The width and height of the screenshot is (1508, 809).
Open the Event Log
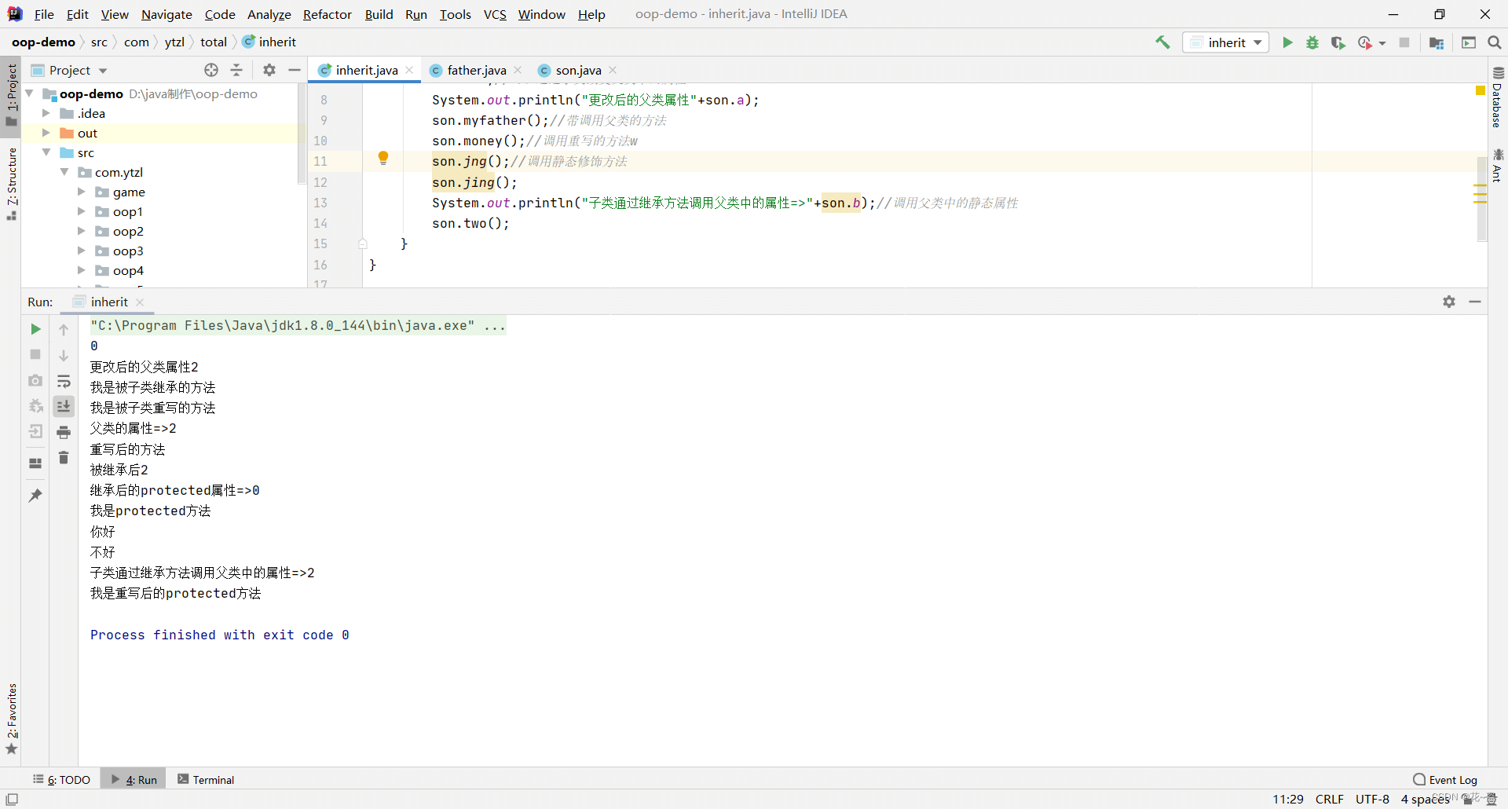tap(1445, 779)
